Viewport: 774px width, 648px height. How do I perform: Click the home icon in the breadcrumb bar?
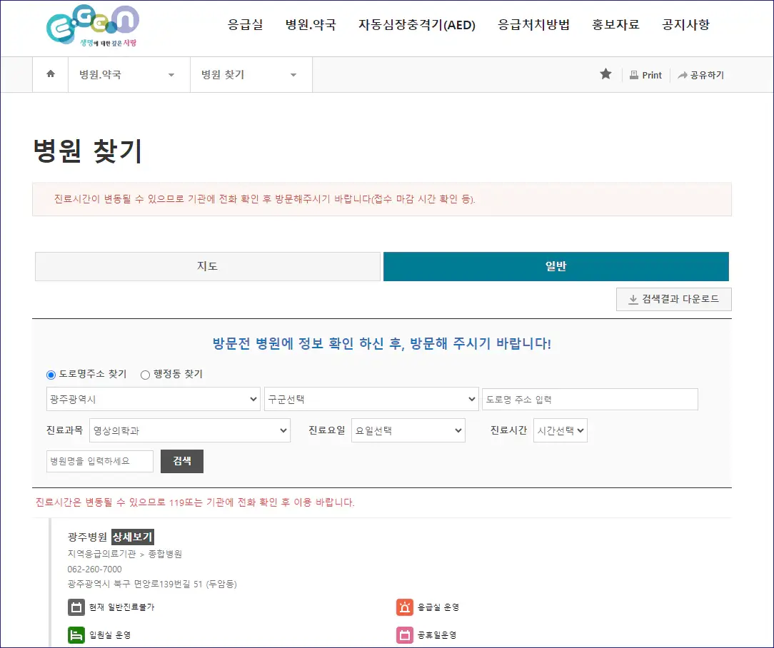pyautogui.click(x=49, y=74)
